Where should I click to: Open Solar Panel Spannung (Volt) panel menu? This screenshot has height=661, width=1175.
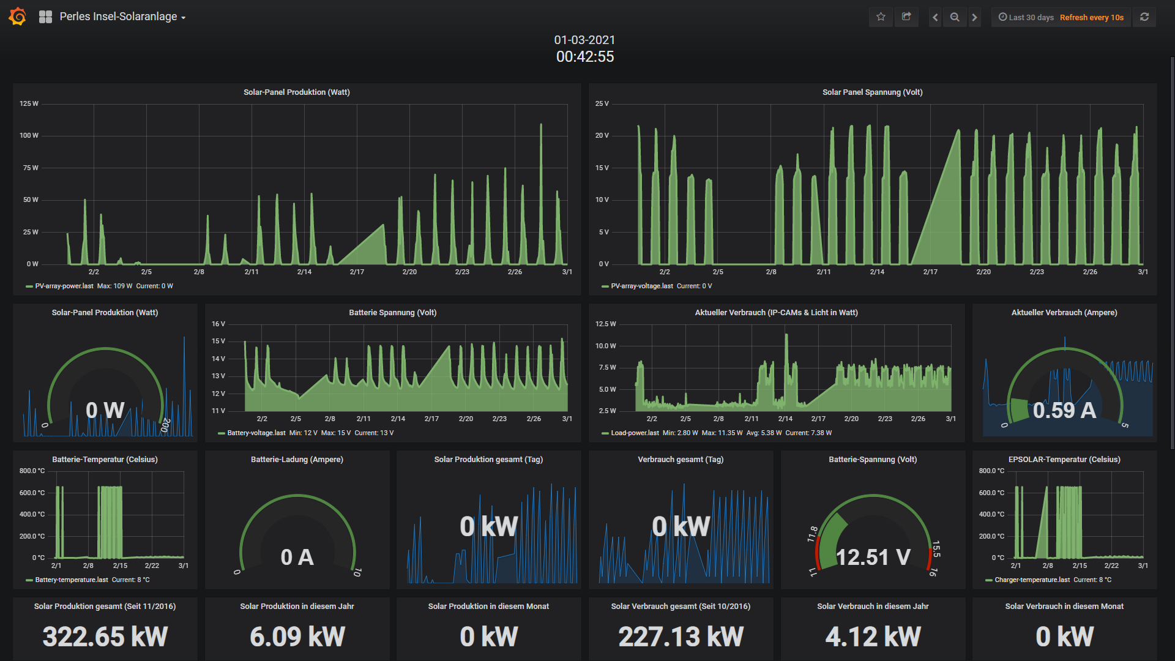[872, 92]
